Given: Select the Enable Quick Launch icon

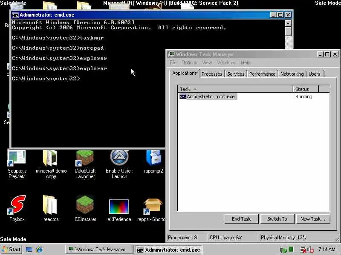Looking at the screenshot, I should 119,164.
